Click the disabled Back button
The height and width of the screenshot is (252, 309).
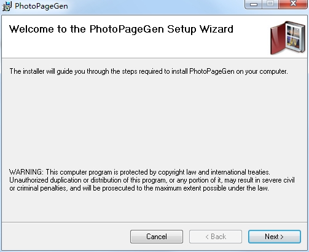(x=216, y=237)
